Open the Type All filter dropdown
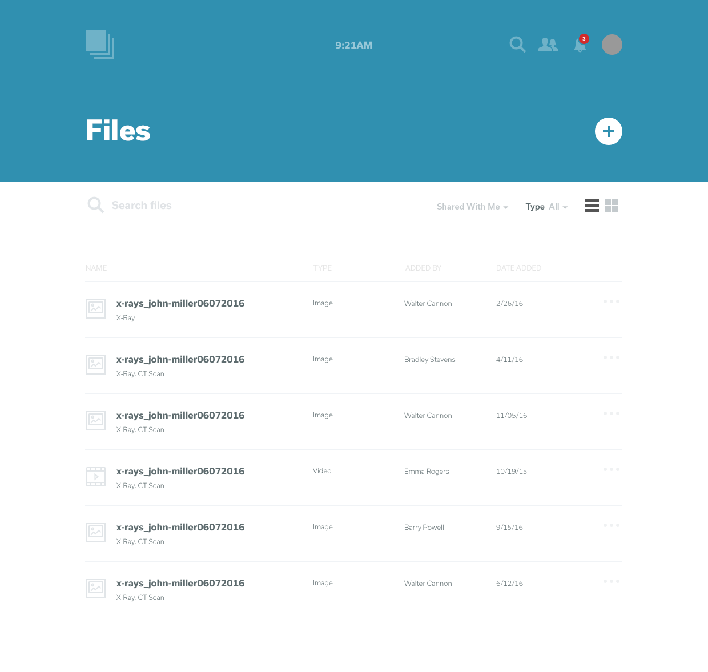 click(546, 207)
